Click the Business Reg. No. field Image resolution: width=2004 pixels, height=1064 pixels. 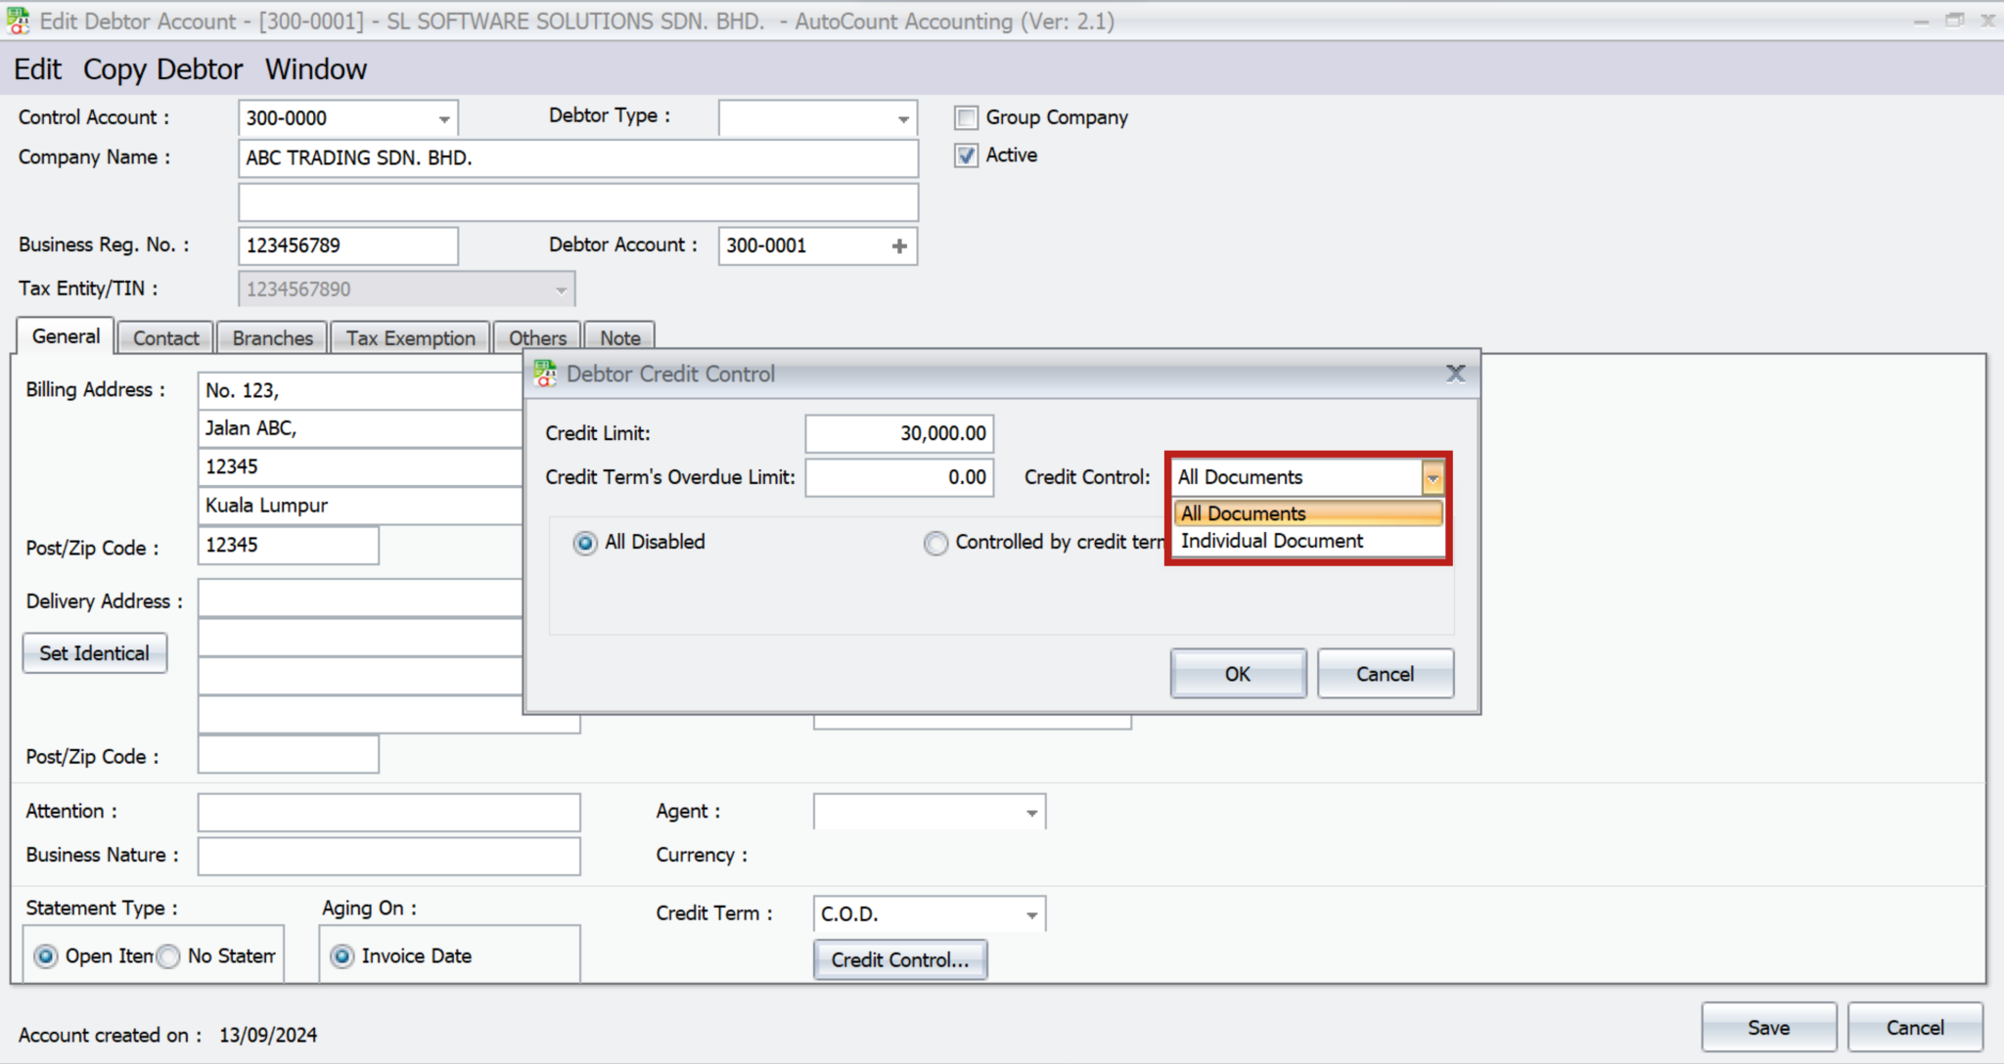click(x=348, y=246)
